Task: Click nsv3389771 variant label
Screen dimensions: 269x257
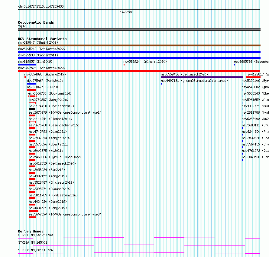Action: [255, 106]
